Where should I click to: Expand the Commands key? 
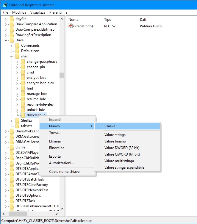11,46
